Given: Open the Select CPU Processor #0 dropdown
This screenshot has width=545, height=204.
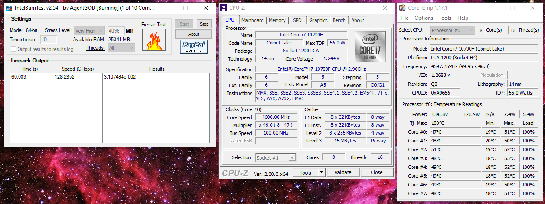Looking at the screenshot, I should [x=452, y=30].
